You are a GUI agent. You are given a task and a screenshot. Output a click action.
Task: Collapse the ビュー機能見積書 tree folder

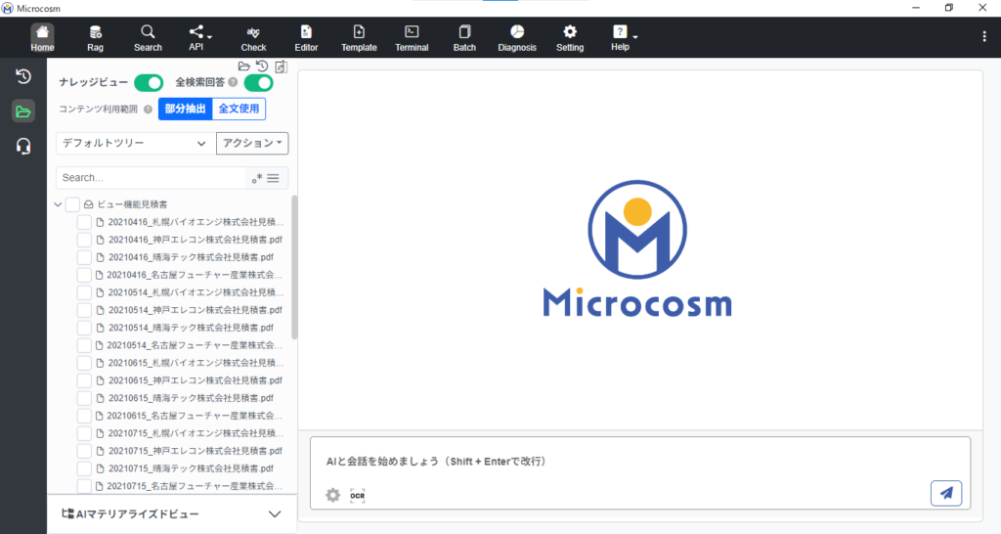click(58, 204)
